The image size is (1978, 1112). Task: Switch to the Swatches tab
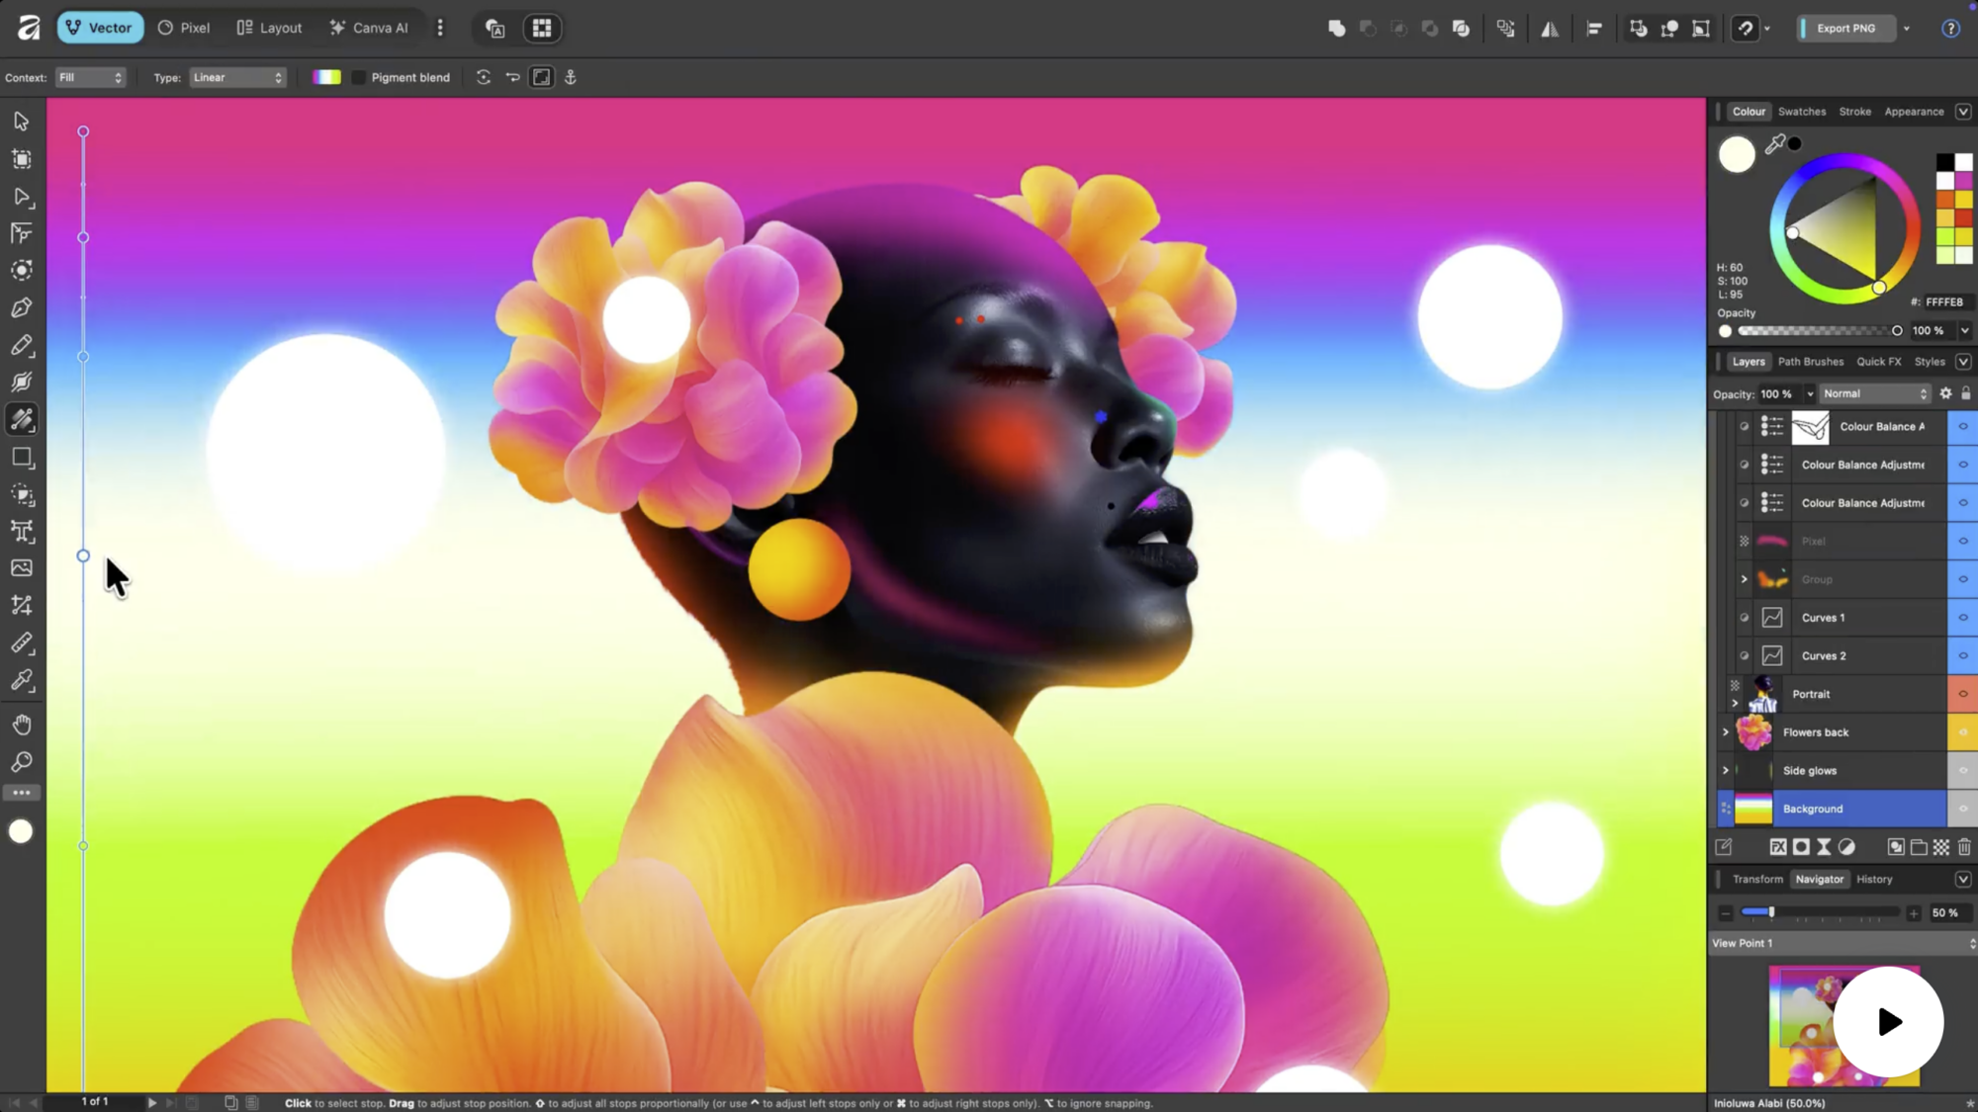pyautogui.click(x=1801, y=112)
